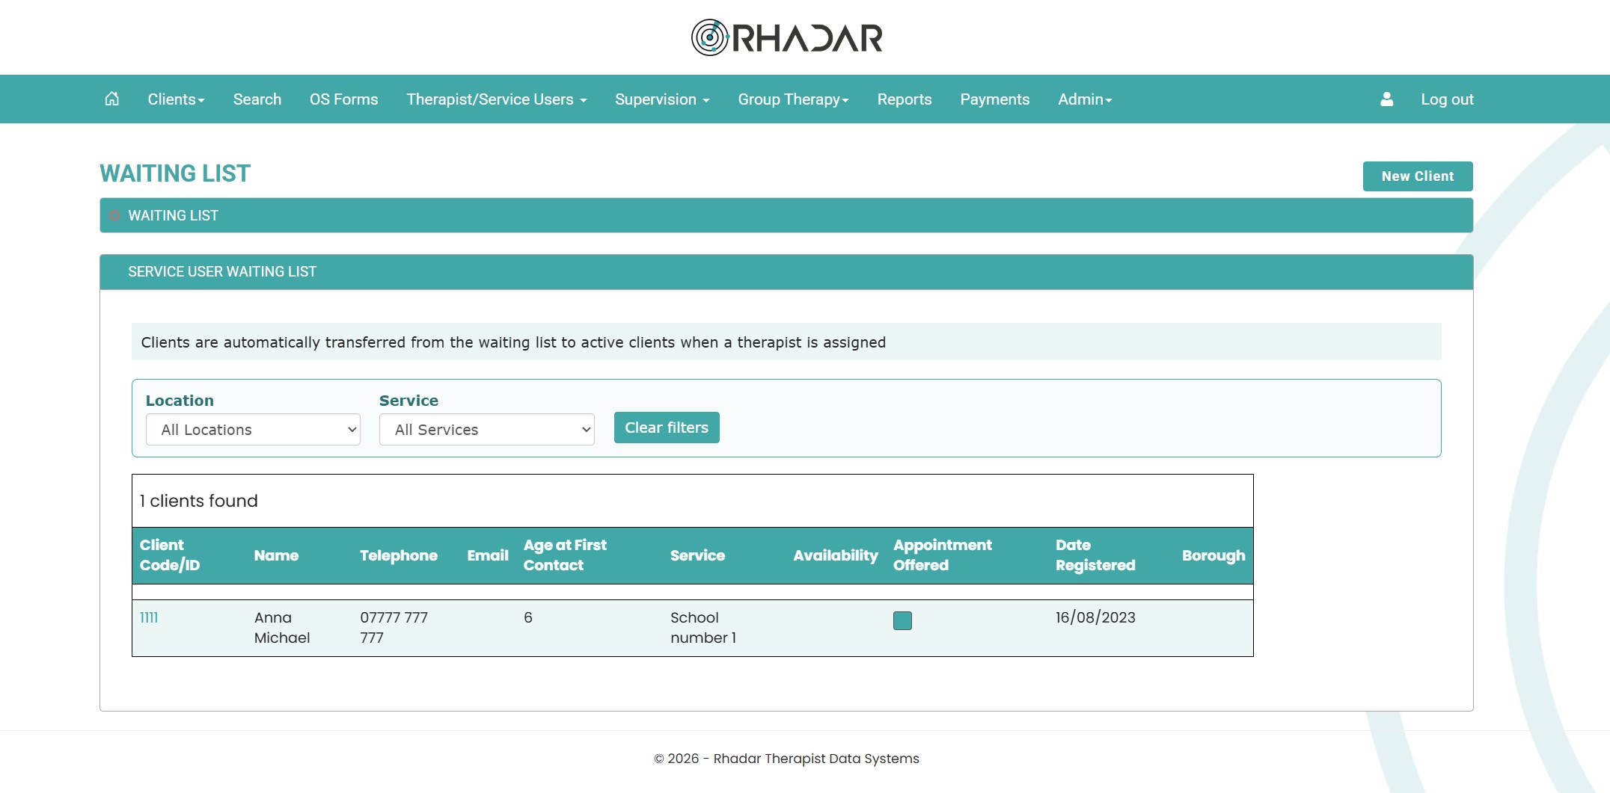This screenshot has height=793, width=1610.
Task: Select the School number 1 service cell
Action: [x=703, y=628]
